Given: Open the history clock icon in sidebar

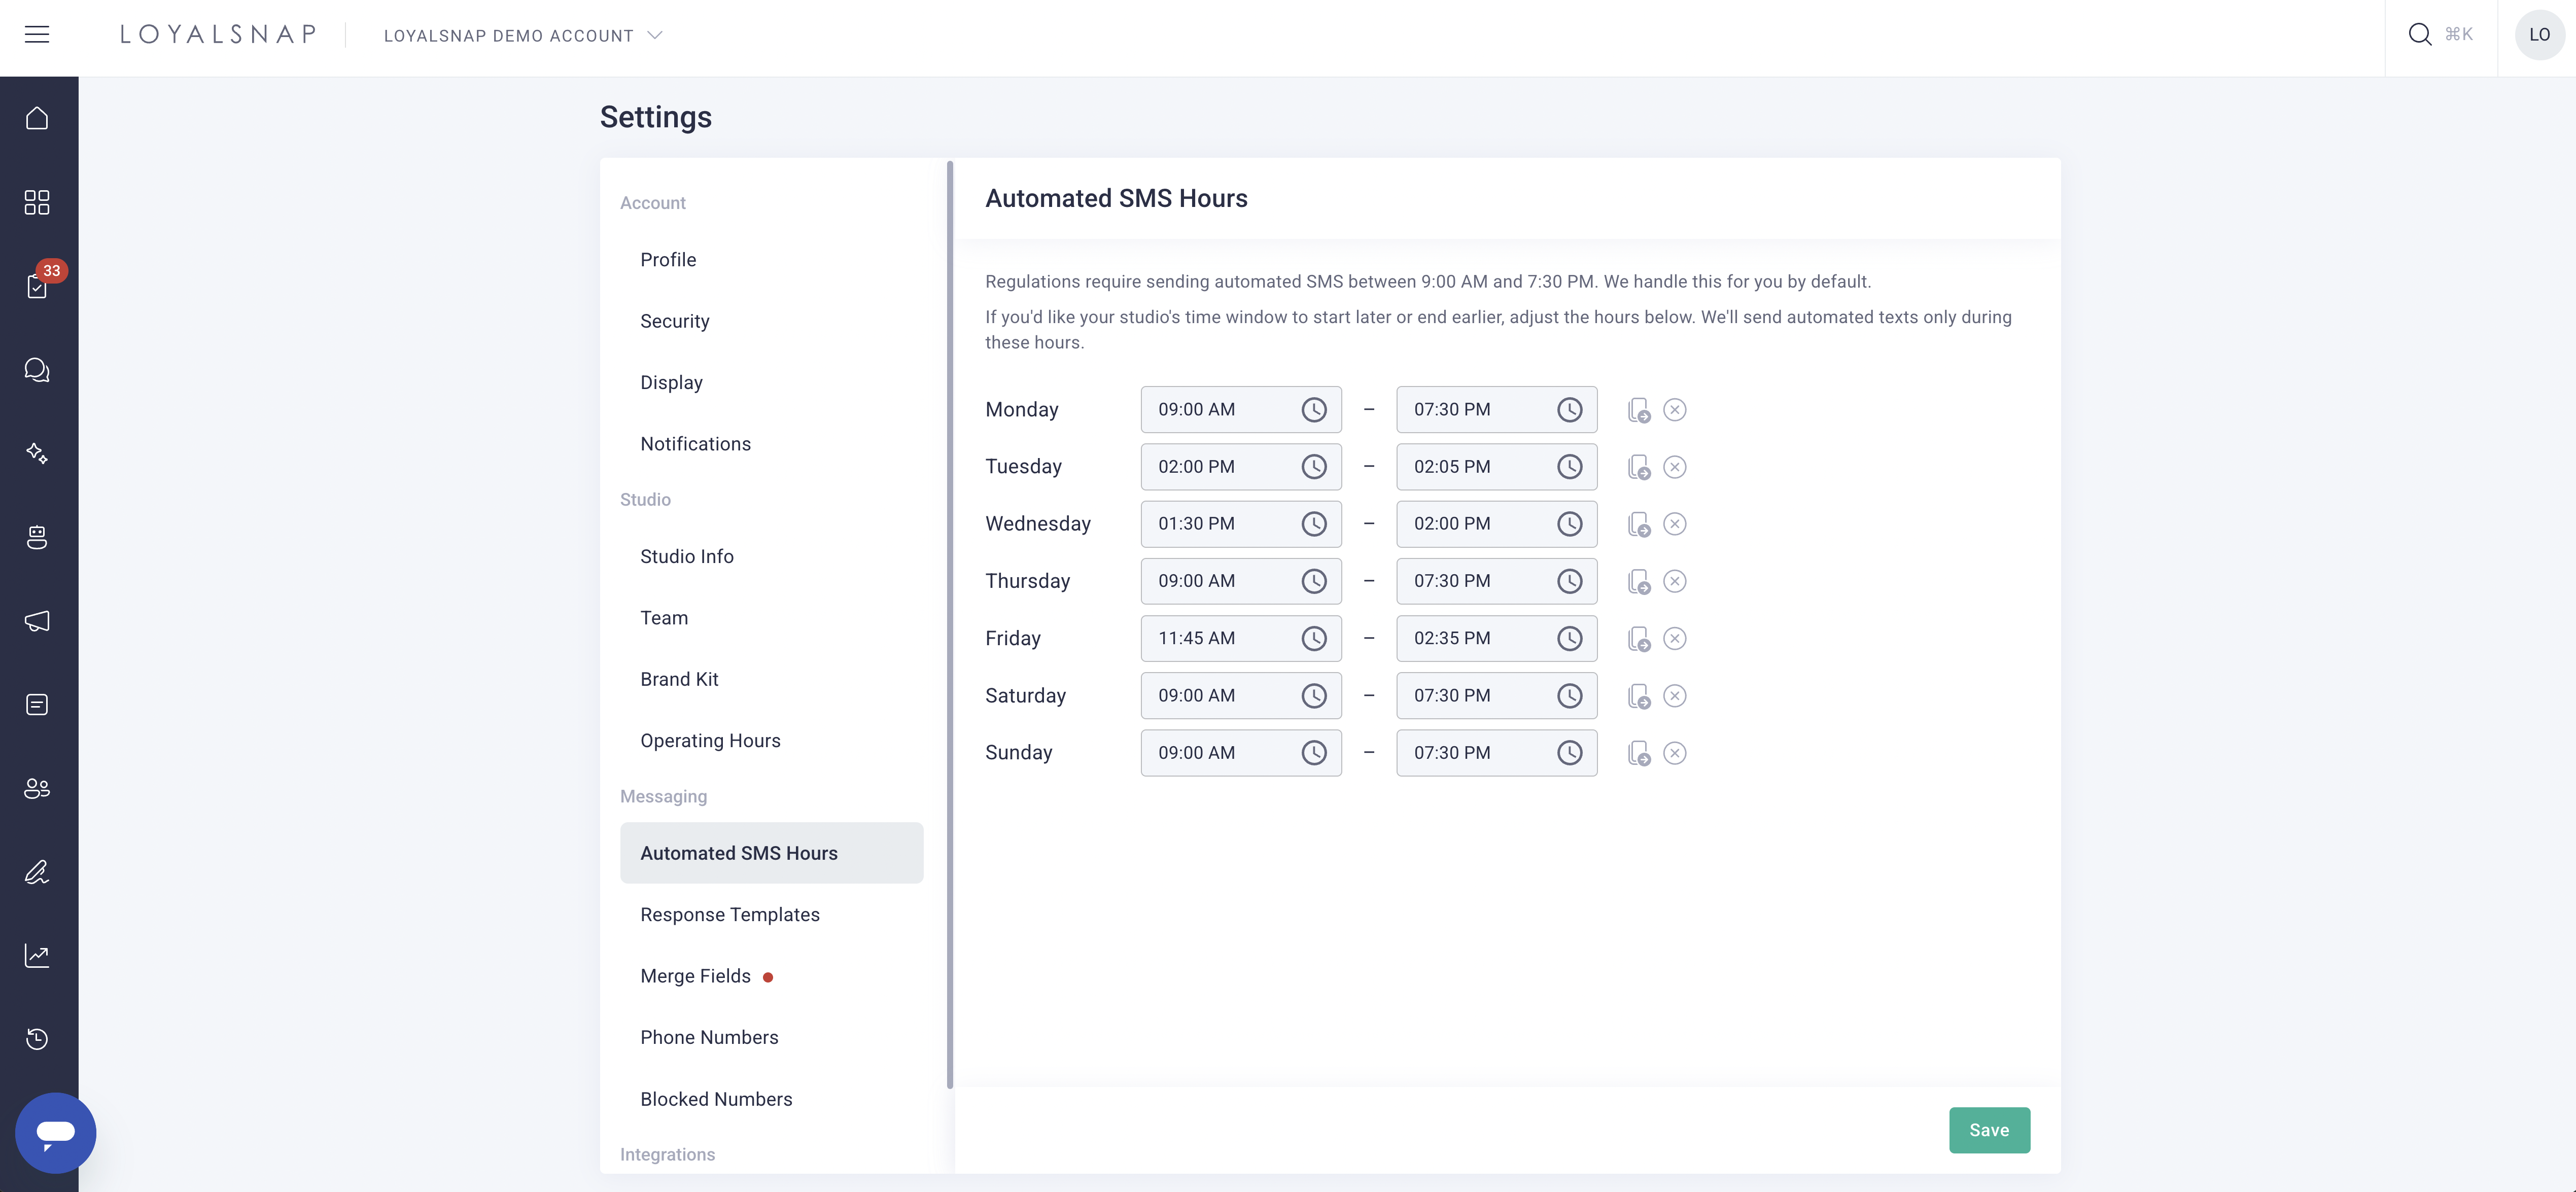Looking at the screenshot, I should pyautogui.click(x=37, y=1039).
